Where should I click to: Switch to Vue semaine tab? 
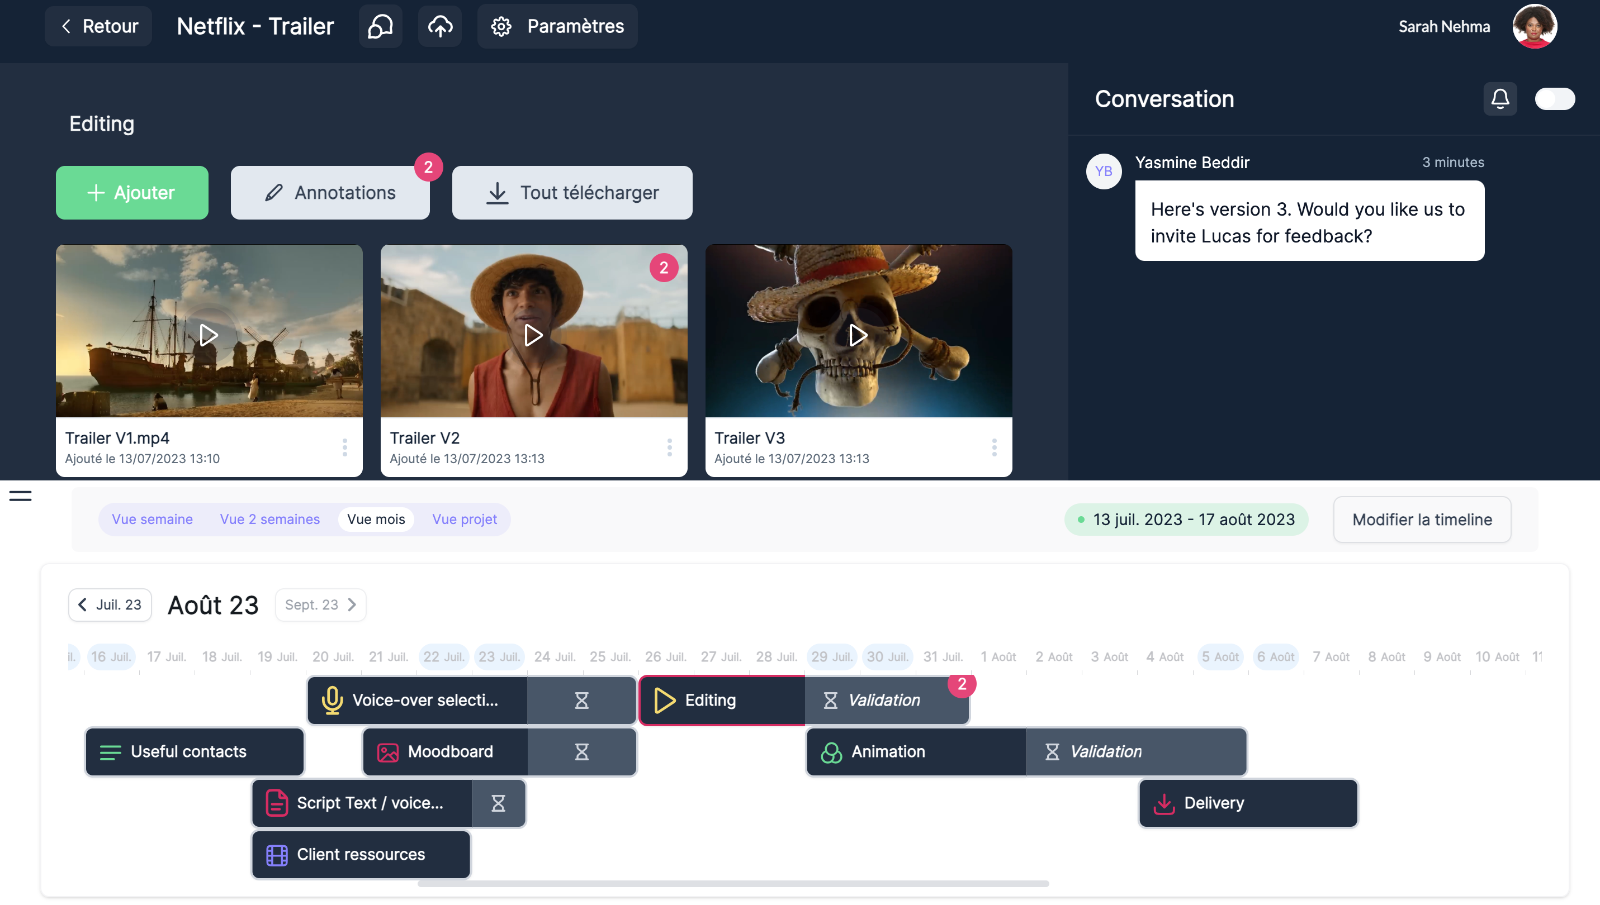point(152,519)
